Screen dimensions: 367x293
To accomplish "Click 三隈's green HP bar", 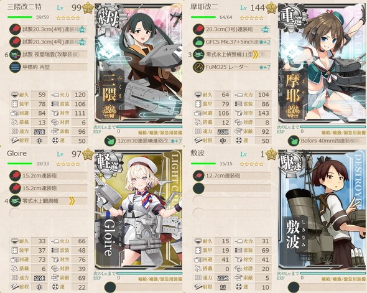I will [20, 17].
